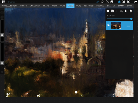Click the outlined paint bucket icon

click(121, 11)
